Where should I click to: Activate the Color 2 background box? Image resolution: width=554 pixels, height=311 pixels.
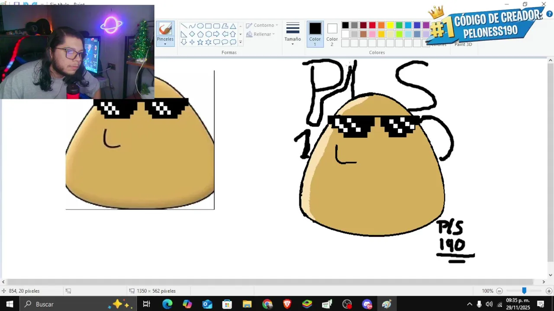click(x=332, y=34)
